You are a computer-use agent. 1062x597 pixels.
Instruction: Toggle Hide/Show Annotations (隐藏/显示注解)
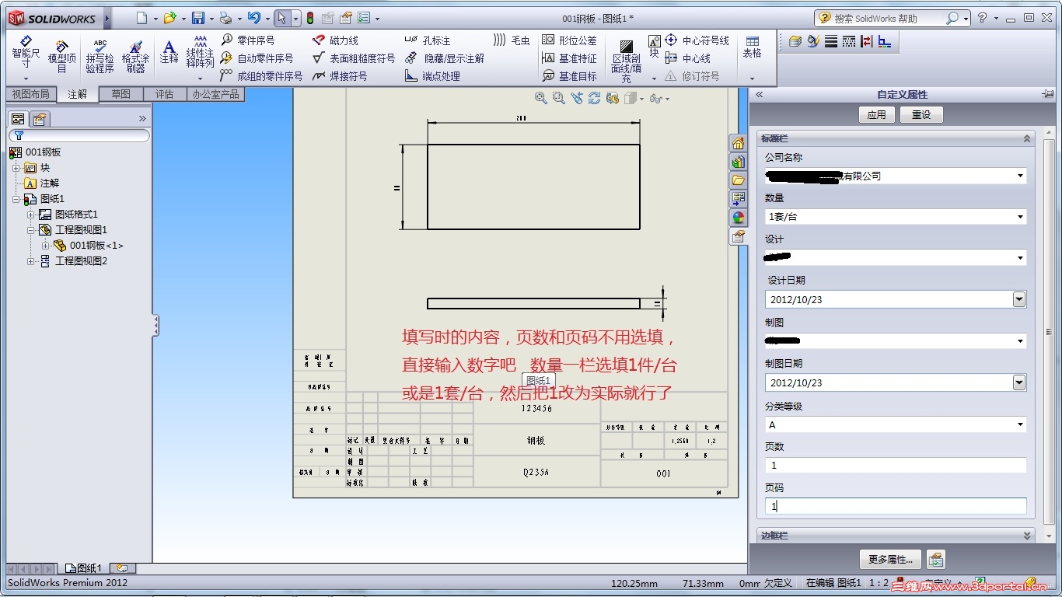coord(445,58)
